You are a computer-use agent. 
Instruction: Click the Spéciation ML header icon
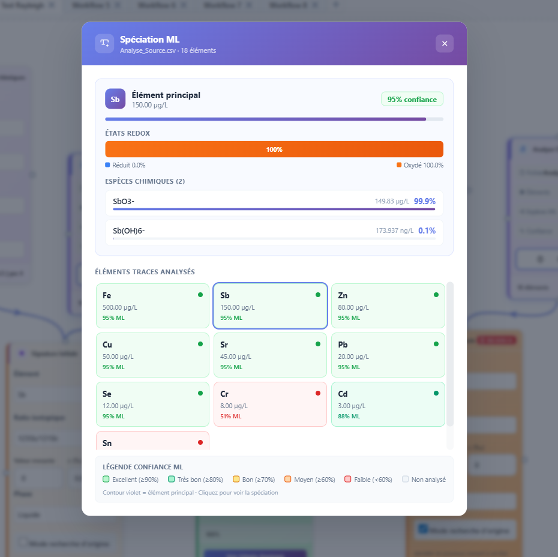(104, 43)
